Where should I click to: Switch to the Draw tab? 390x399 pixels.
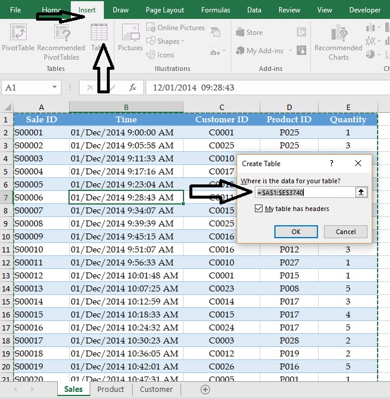(x=120, y=10)
